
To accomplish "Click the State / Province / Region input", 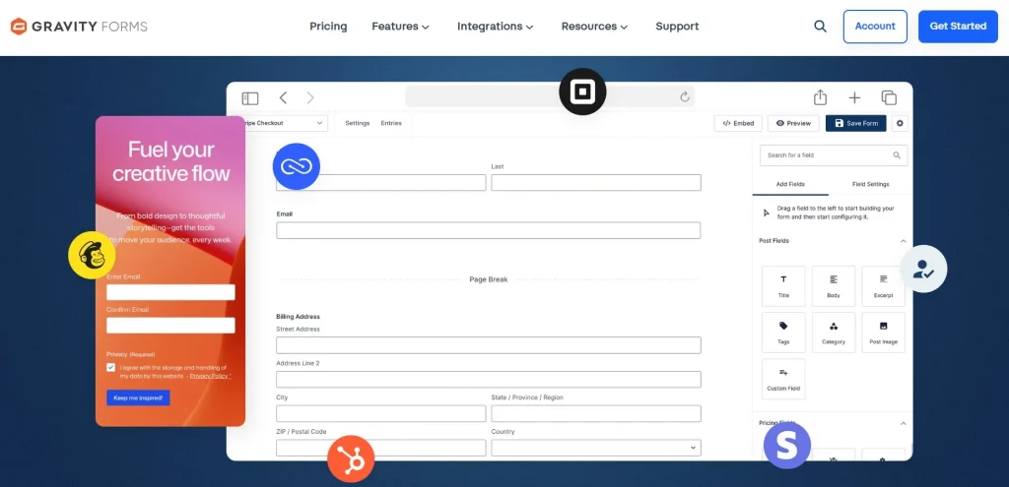I will [596, 414].
